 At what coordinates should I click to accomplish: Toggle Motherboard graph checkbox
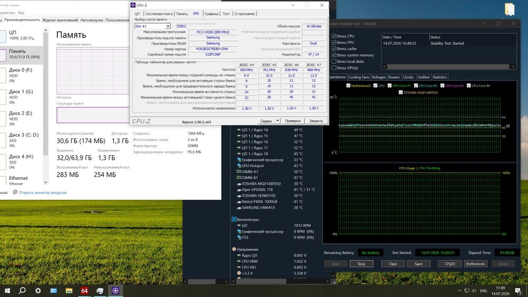(x=348, y=85)
